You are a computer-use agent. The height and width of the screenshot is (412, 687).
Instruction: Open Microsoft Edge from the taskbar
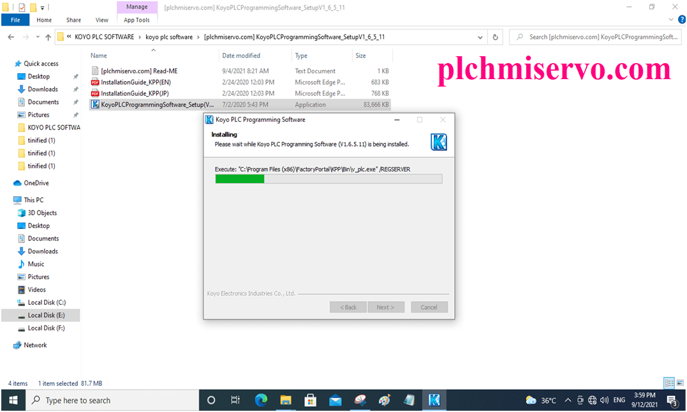coord(261,400)
